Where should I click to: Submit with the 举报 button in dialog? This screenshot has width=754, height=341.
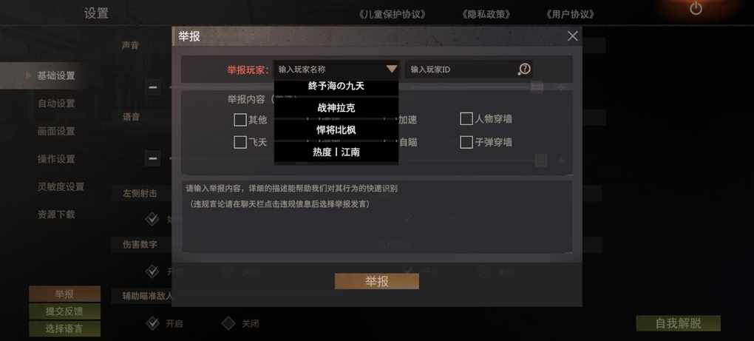376,281
